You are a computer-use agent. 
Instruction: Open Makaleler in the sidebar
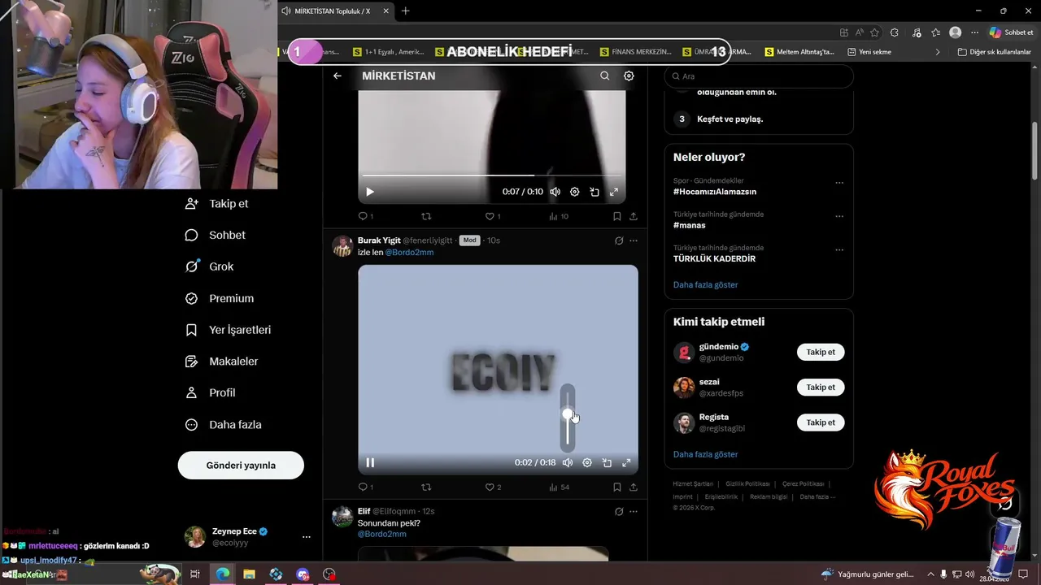coord(221,361)
